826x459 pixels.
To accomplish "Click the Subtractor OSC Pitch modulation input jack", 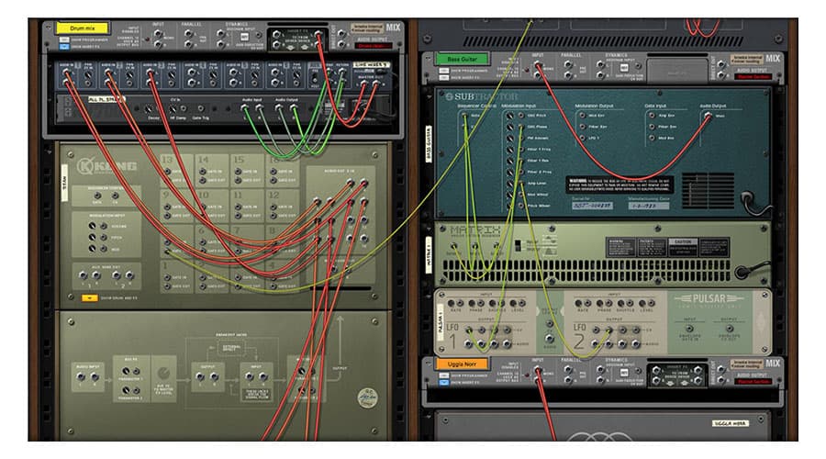I will click(x=519, y=116).
